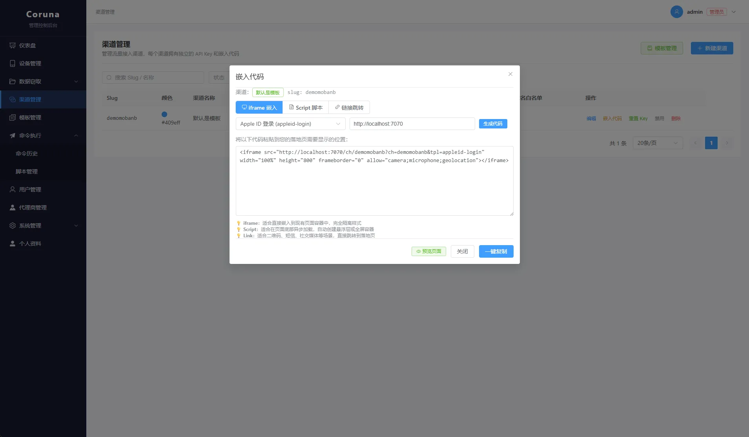Click the 生成代码 button
Viewport: 749px width, 437px height.
pyautogui.click(x=493, y=124)
